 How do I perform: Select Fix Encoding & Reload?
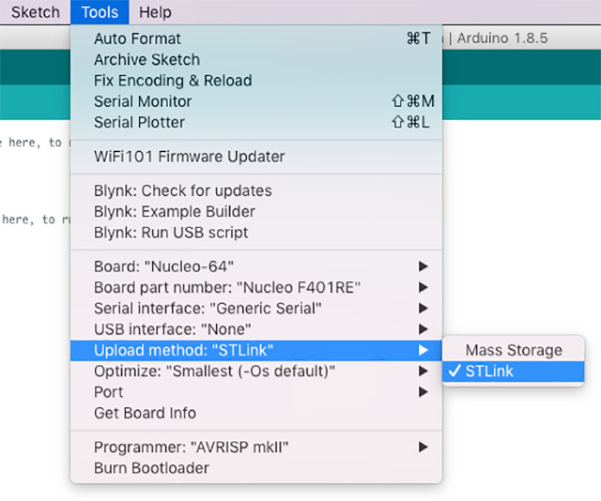pos(173,81)
